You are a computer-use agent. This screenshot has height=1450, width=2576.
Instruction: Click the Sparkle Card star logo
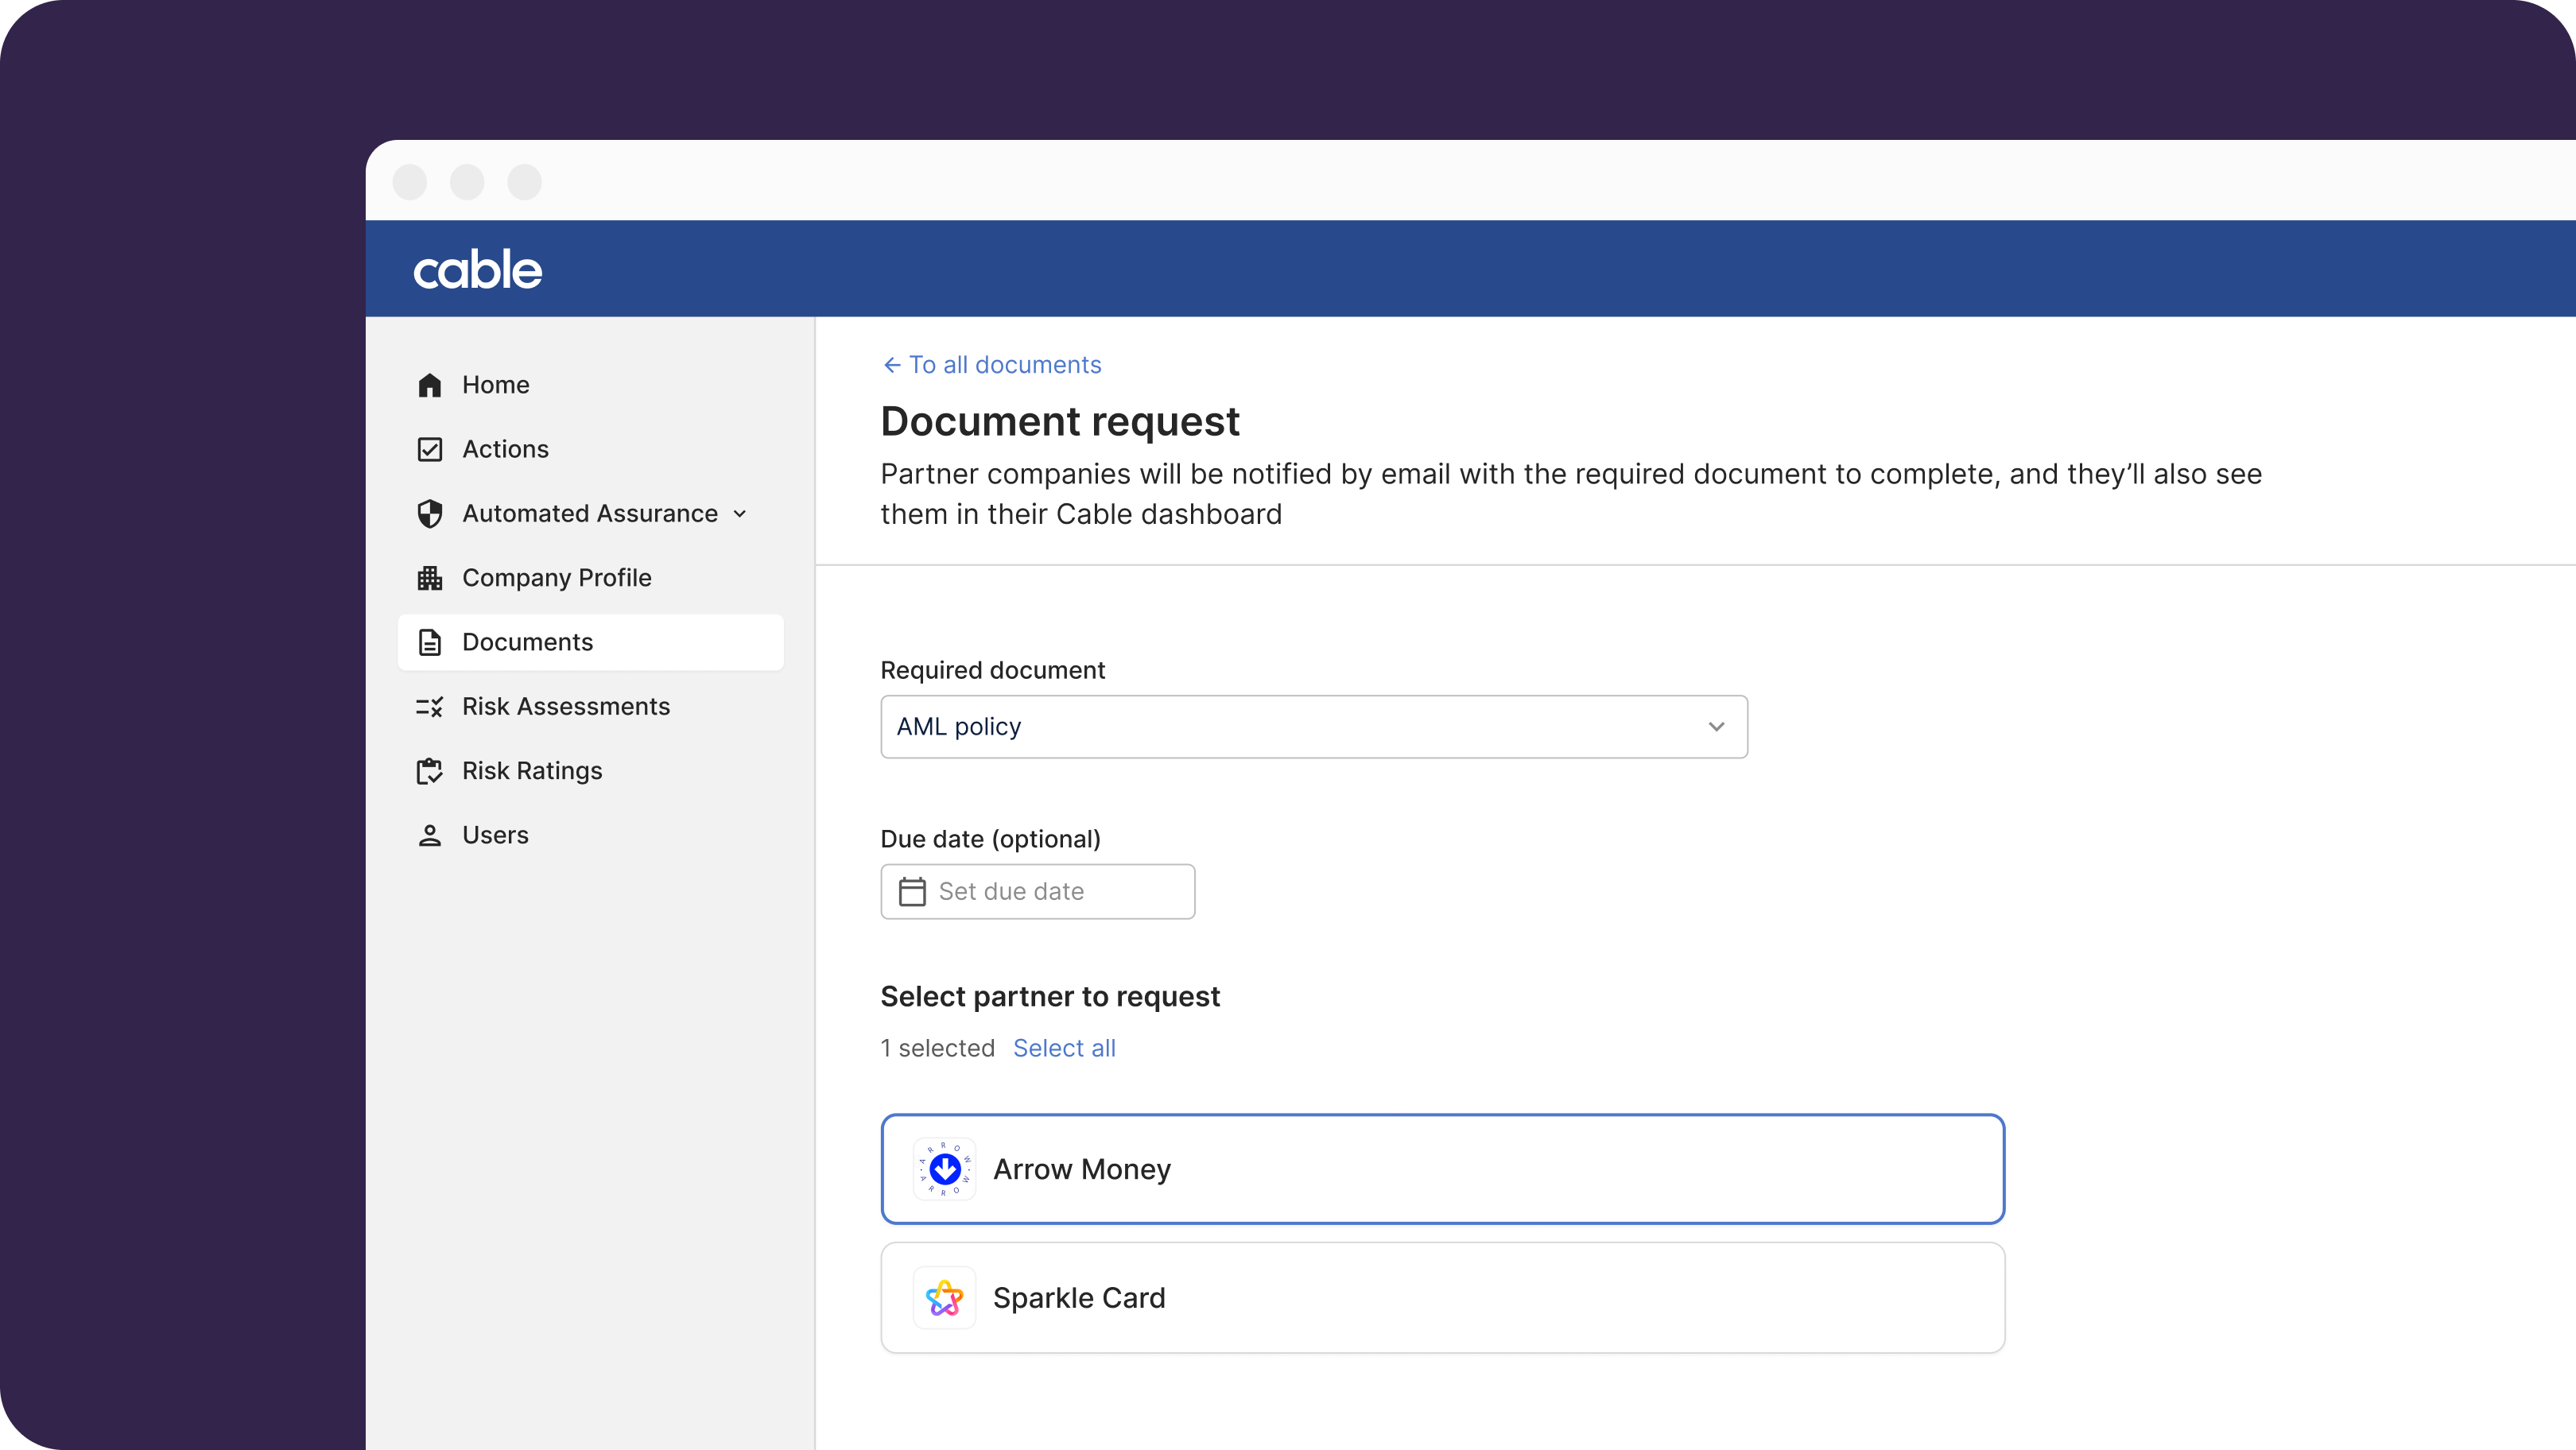pyautogui.click(x=944, y=1298)
